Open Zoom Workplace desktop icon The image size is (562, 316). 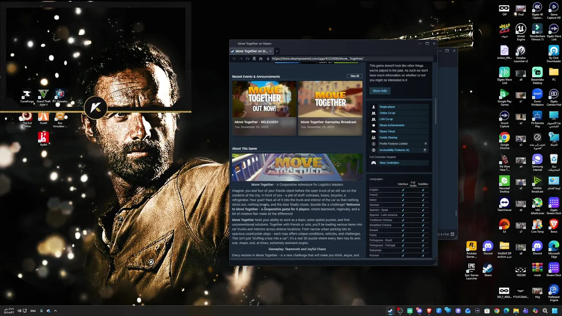point(537,97)
